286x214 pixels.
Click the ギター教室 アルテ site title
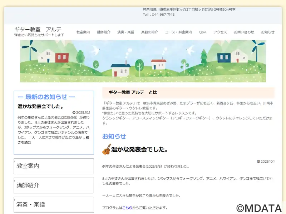[x=38, y=29]
